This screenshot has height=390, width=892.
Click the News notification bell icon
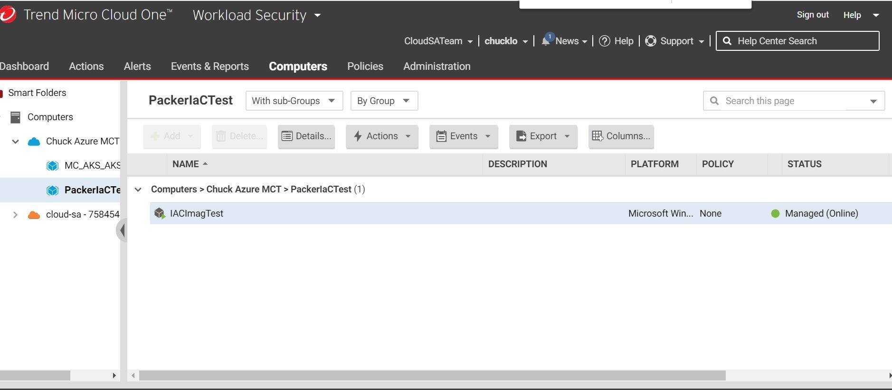click(x=546, y=41)
